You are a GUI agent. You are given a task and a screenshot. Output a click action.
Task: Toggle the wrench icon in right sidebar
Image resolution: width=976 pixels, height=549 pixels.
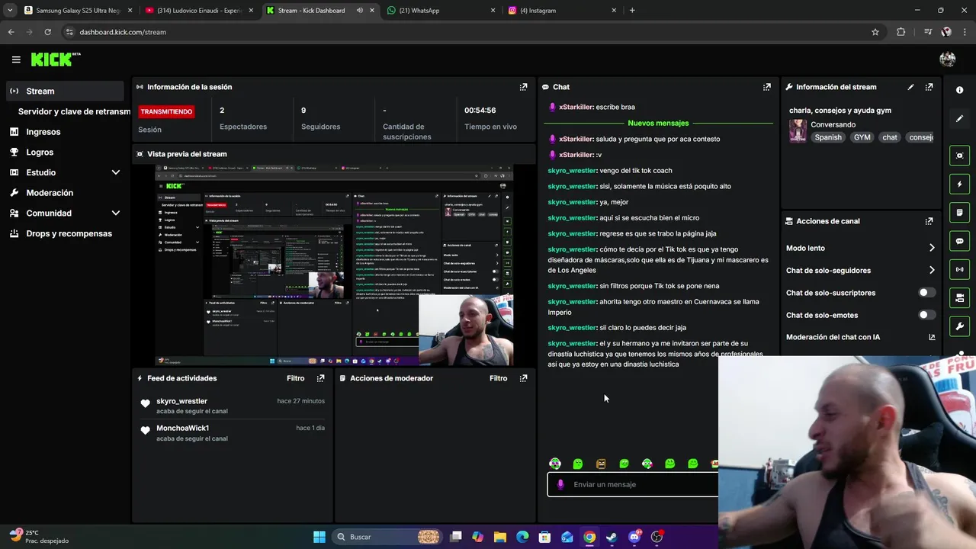(959, 326)
